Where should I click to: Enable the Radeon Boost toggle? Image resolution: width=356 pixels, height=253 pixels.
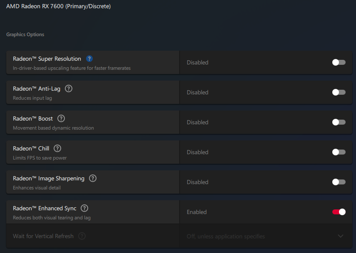click(x=339, y=122)
